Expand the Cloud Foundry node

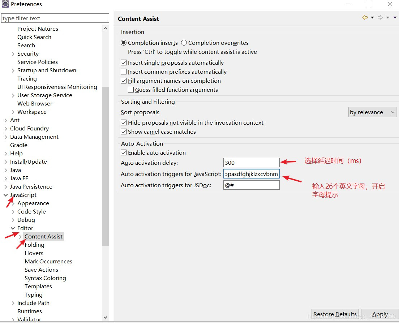[x=6, y=129]
